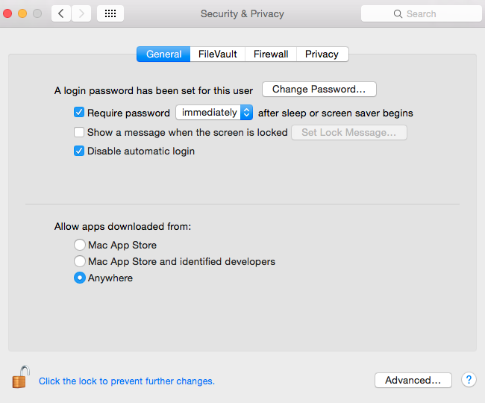The width and height of the screenshot is (485, 403).
Task: Click the Allow apps downloaded from label
Action: click(x=122, y=227)
